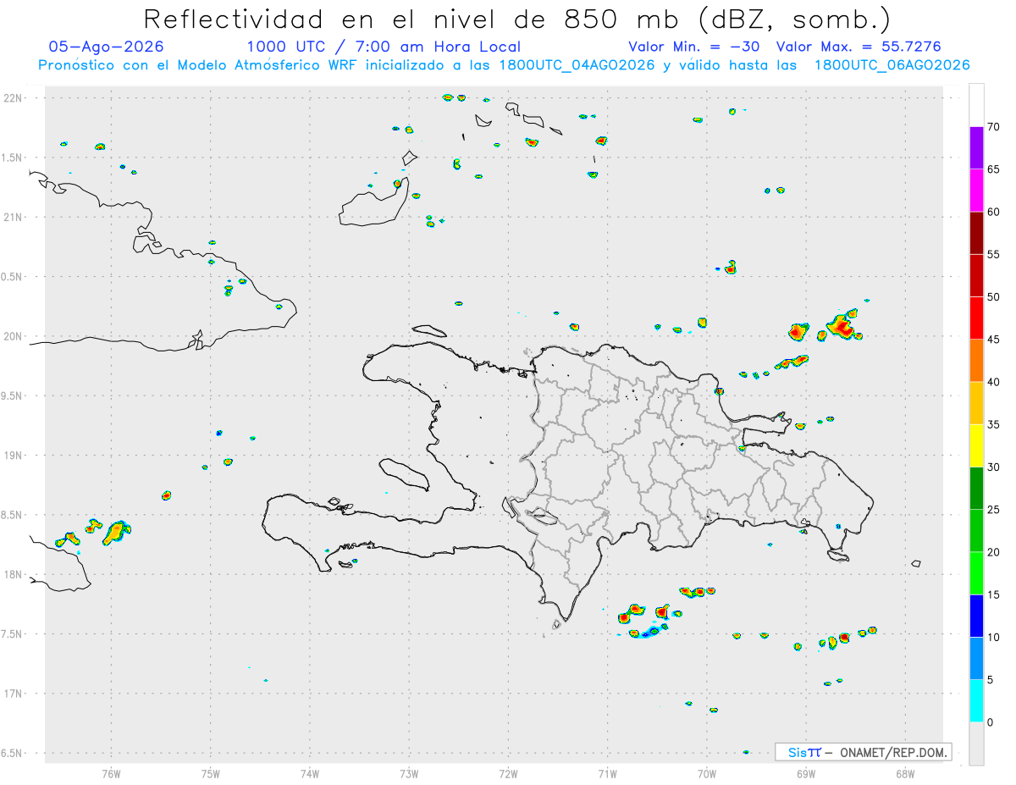Click the magenta 60–65 dBZ color band
The height and width of the screenshot is (785, 1016).
point(976,191)
